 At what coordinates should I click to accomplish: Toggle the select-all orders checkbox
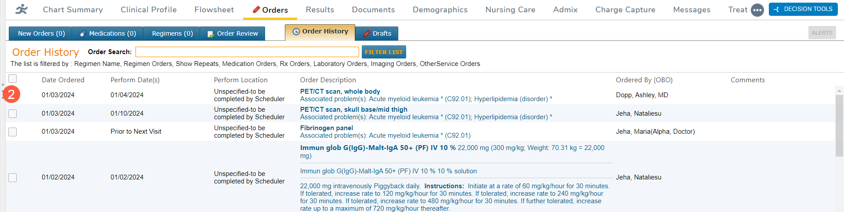[x=13, y=79]
